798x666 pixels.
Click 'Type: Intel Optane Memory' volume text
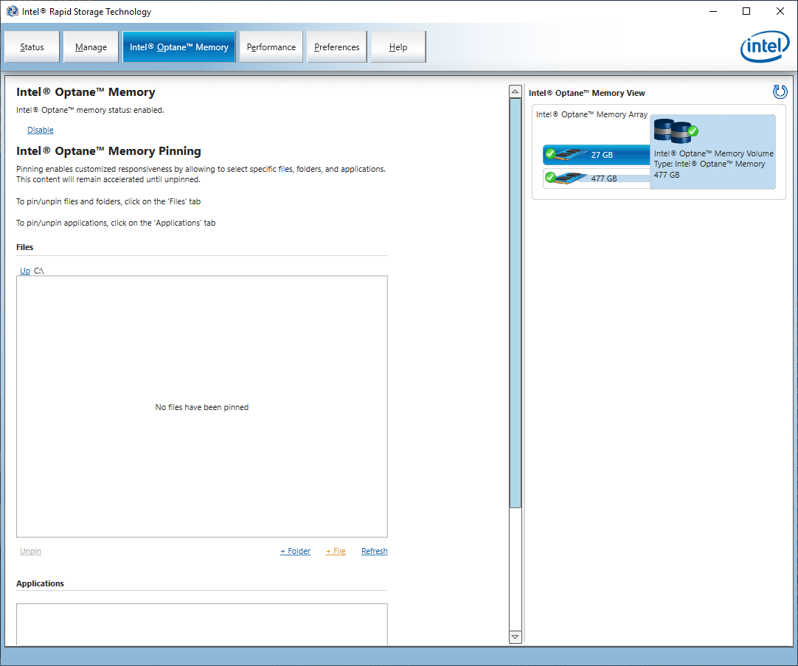(709, 164)
